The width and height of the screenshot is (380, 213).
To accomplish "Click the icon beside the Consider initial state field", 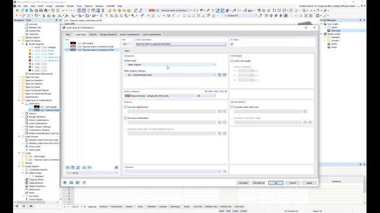I will 305,111.
